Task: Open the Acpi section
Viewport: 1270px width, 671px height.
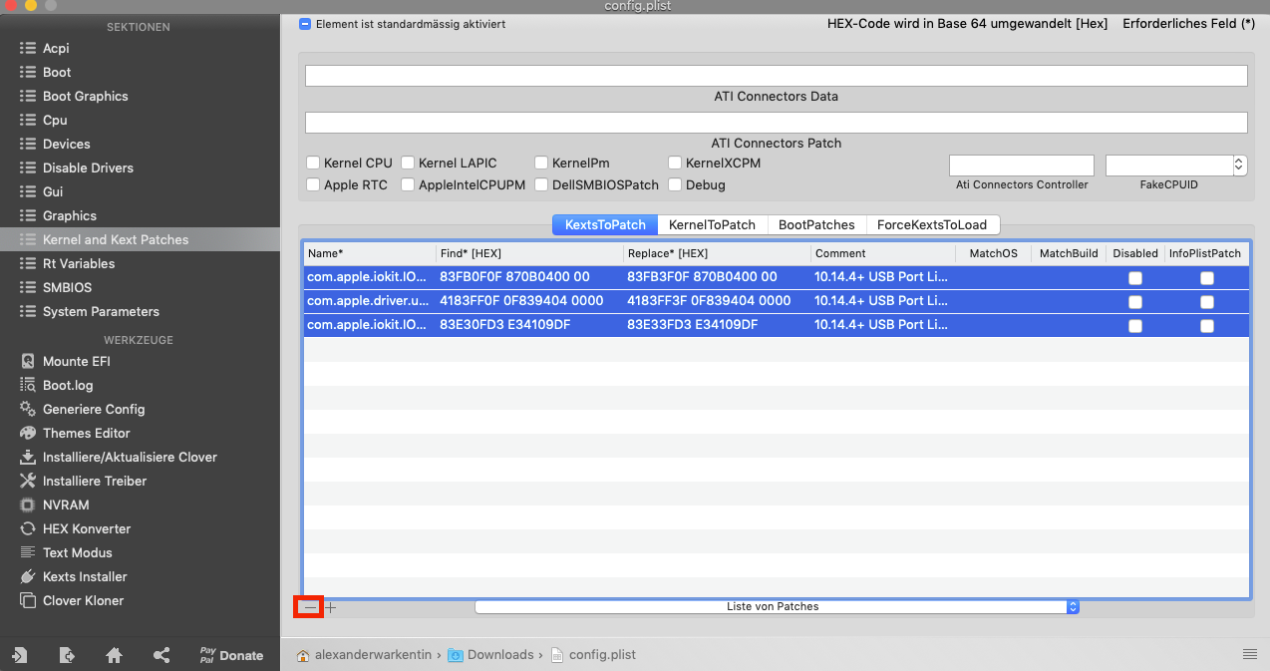Action: pyautogui.click(x=56, y=48)
